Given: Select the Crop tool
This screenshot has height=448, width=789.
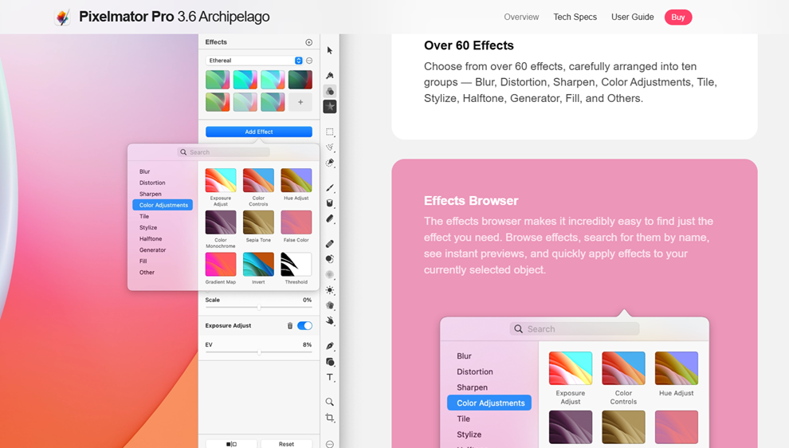Looking at the screenshot, I should click(330, 417).
